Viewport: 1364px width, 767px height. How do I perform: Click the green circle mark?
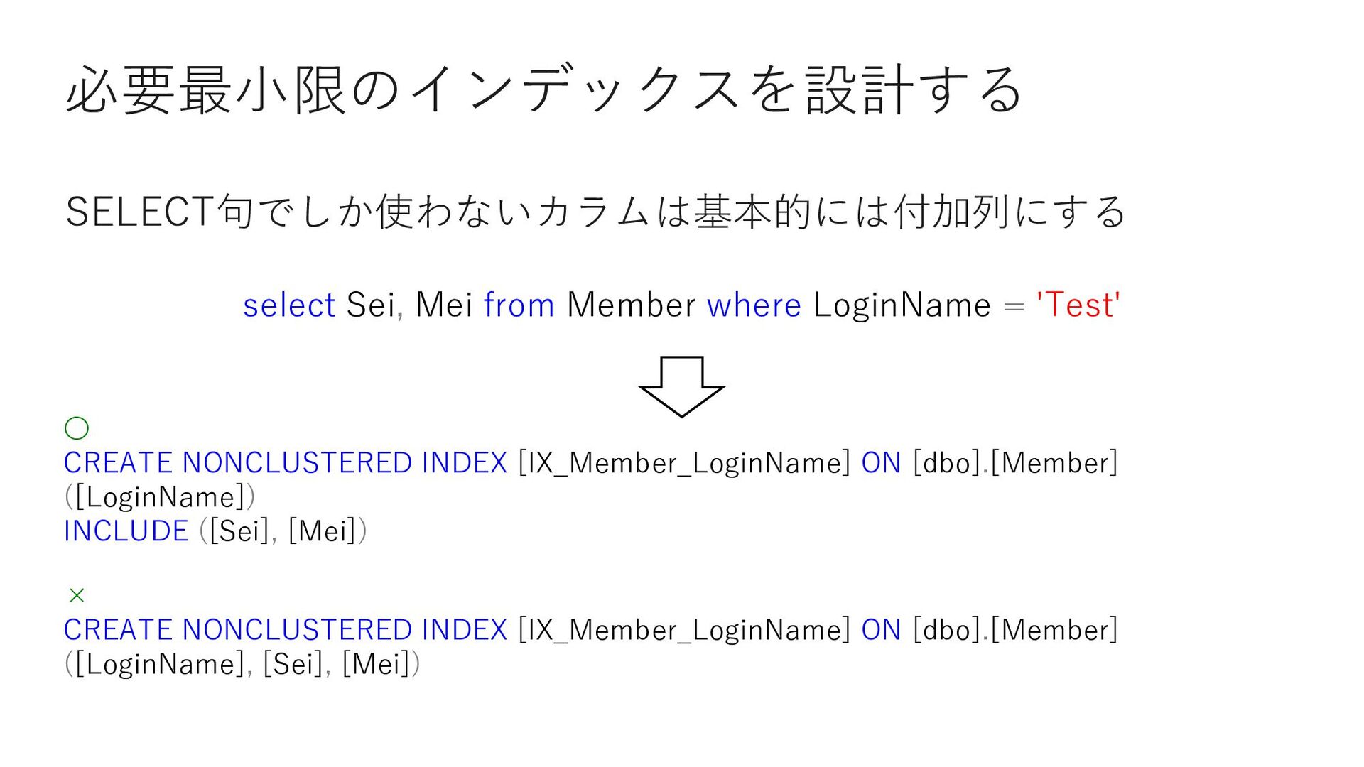77,428
